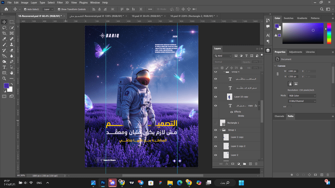Image resolution: width=335 pixels, height=188 pixels.
Task: Pick the Eyedropper tool
Action: tap(4, 39)
